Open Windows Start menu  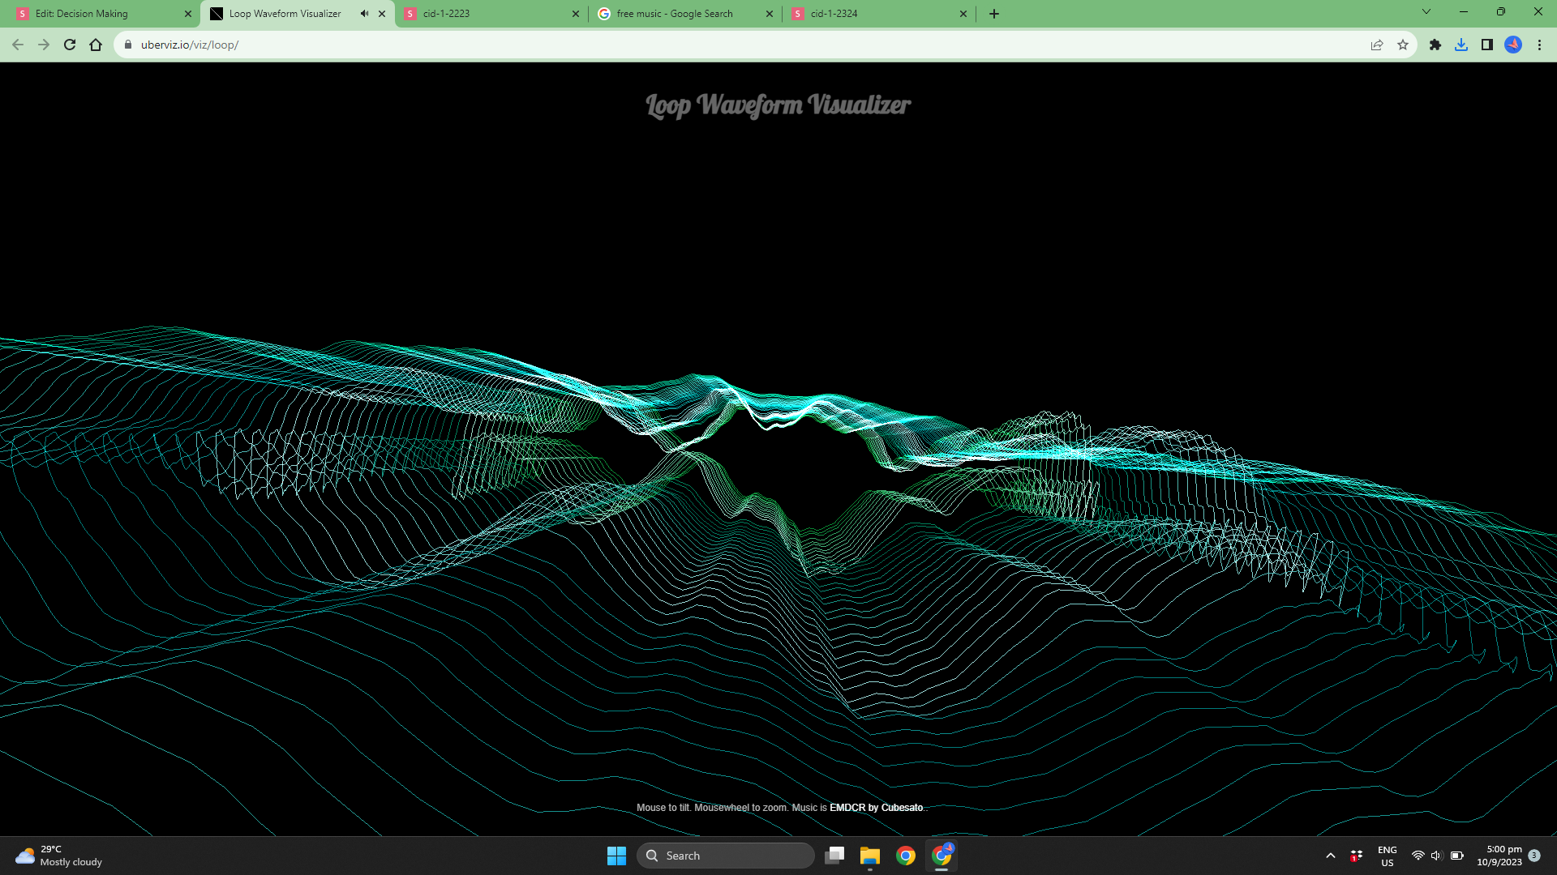click(616, 856)
